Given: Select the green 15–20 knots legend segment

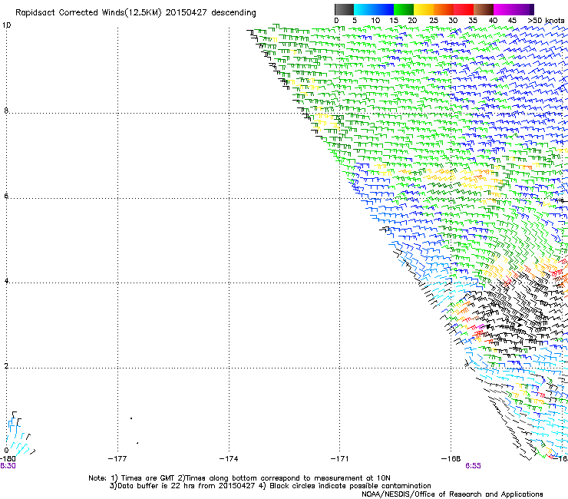Looking at the screenshot, I should pos(404,9).
